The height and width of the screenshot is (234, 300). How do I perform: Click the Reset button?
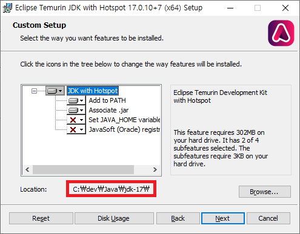click(x=41, y=218)
